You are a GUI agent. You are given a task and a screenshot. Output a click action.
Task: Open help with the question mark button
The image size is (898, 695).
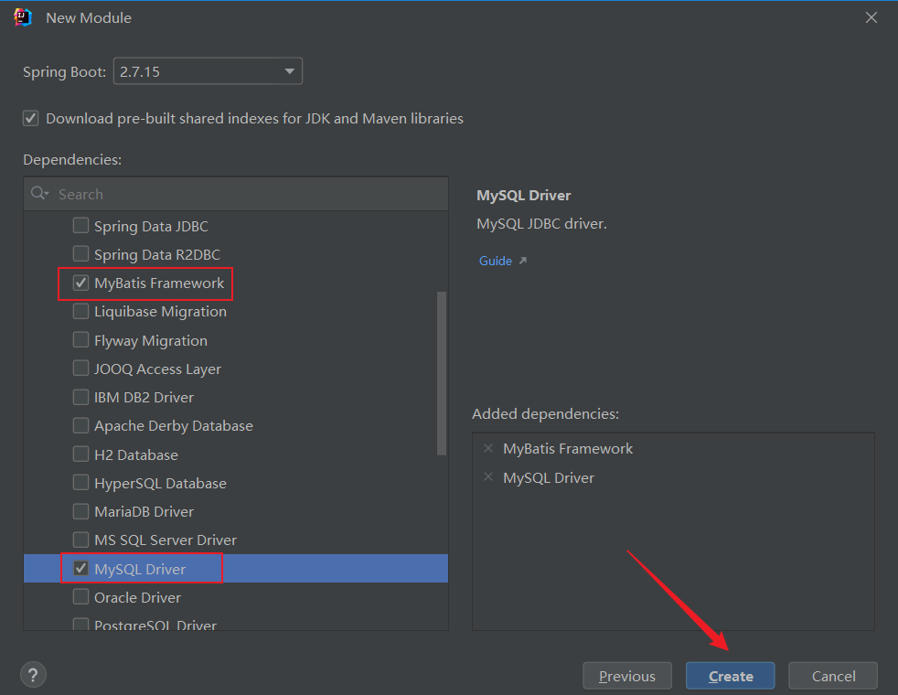click(x=33, y=676)
